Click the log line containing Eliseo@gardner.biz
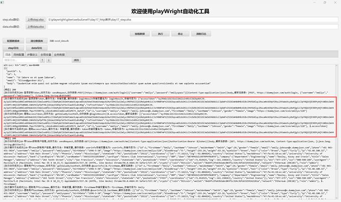This screenshot has height=202, width=341. click(25, 80)
